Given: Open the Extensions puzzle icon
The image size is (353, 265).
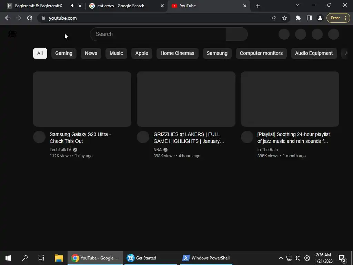Looking at the screenshot, I should pos(298,18).
